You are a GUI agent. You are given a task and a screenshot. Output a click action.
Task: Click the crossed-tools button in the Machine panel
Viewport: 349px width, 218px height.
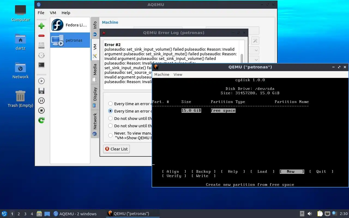[255, 41]
